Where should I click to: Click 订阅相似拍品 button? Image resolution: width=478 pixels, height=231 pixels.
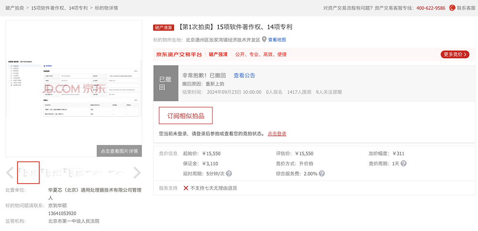[185, 116]
